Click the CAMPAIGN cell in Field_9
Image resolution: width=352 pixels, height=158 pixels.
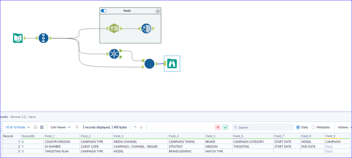click(x=337, y=142)
